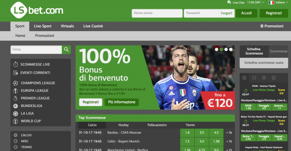Select the Champions League ball icon
Screen dimensions: 291x151
tap(16, 83)
